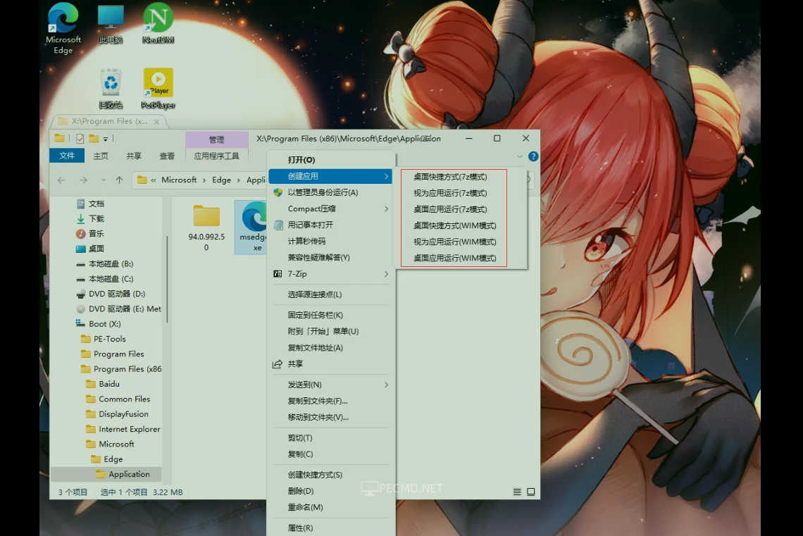Open Boot (X:) in navigation tree
Screen dimensions: 803x536
click(x=104, y=324)
